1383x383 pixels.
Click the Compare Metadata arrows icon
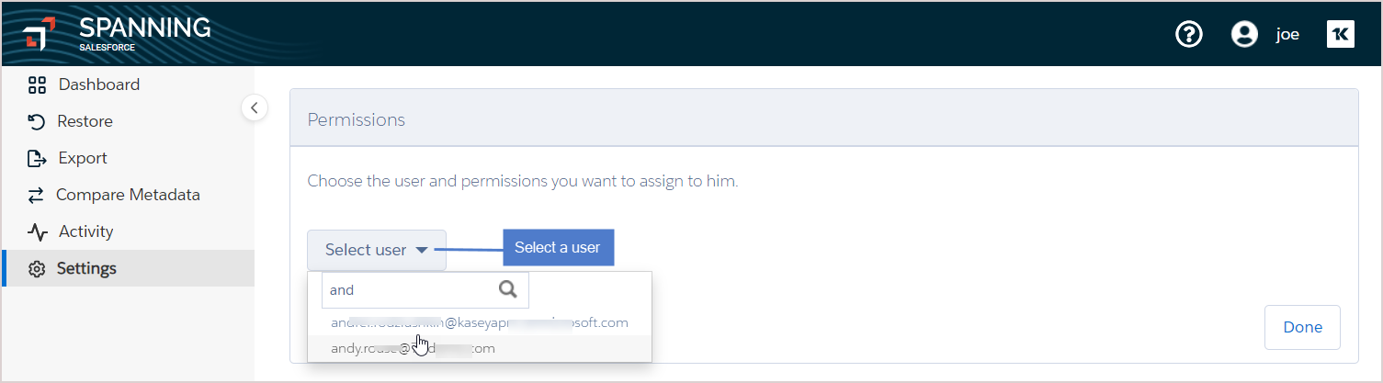[x=36, y=195]
